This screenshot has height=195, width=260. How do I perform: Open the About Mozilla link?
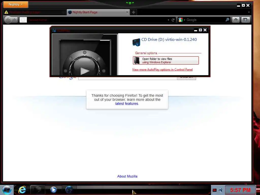[127, 176]
